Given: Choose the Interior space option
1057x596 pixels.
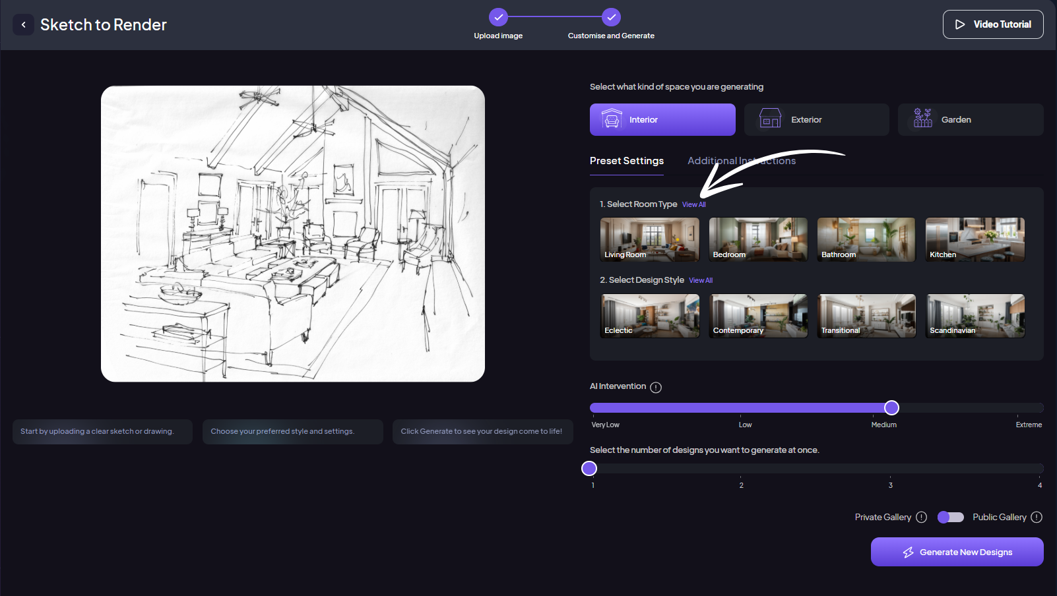Looking at the screenshot, I should click(x=662, y=120).
